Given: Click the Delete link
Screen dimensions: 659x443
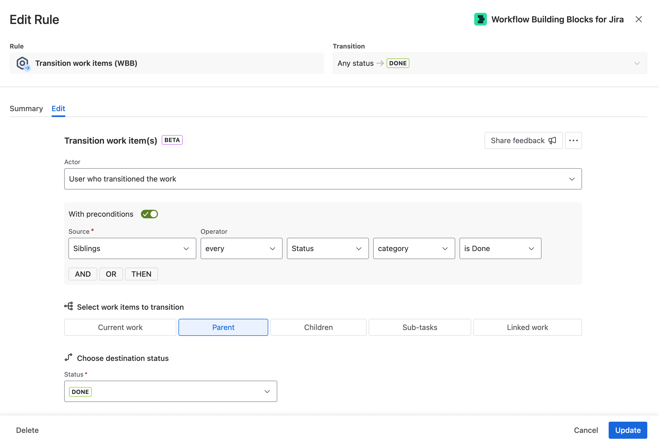Looking at the screenshot, I should (x=27, y=430).
